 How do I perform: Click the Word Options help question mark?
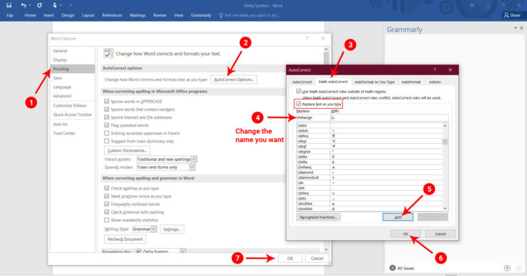point(307,38)
